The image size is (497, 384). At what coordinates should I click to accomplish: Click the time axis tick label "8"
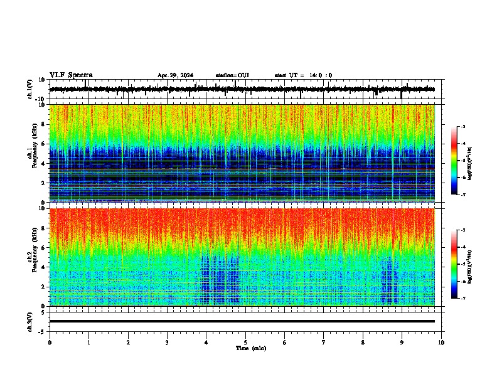(x=363, y=343)
